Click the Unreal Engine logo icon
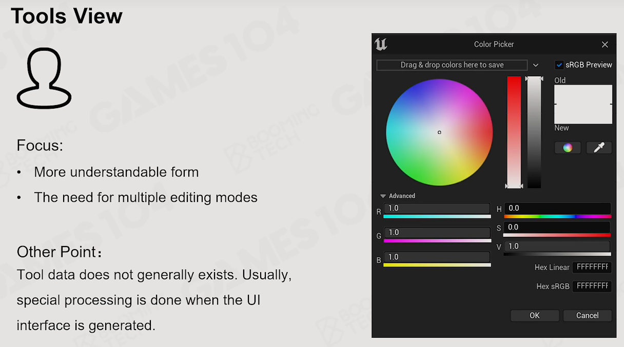This screenshot has height=347, width=624. tap(381, 44)
